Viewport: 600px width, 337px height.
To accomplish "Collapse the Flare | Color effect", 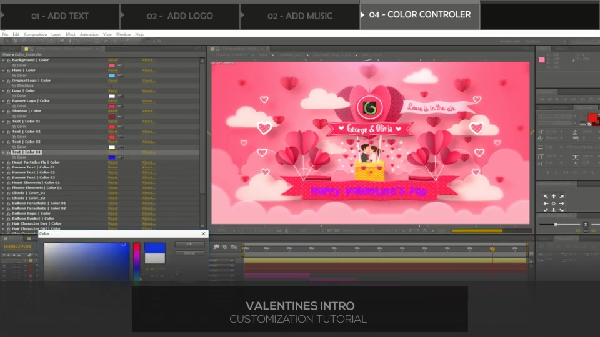I will [x=4, y=71].
